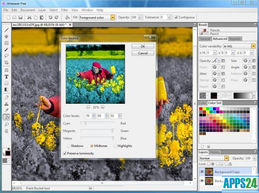This screenshot has height=193, width=259.
Task: Select the Lasso tool
Action: click(x=6, y=56)
